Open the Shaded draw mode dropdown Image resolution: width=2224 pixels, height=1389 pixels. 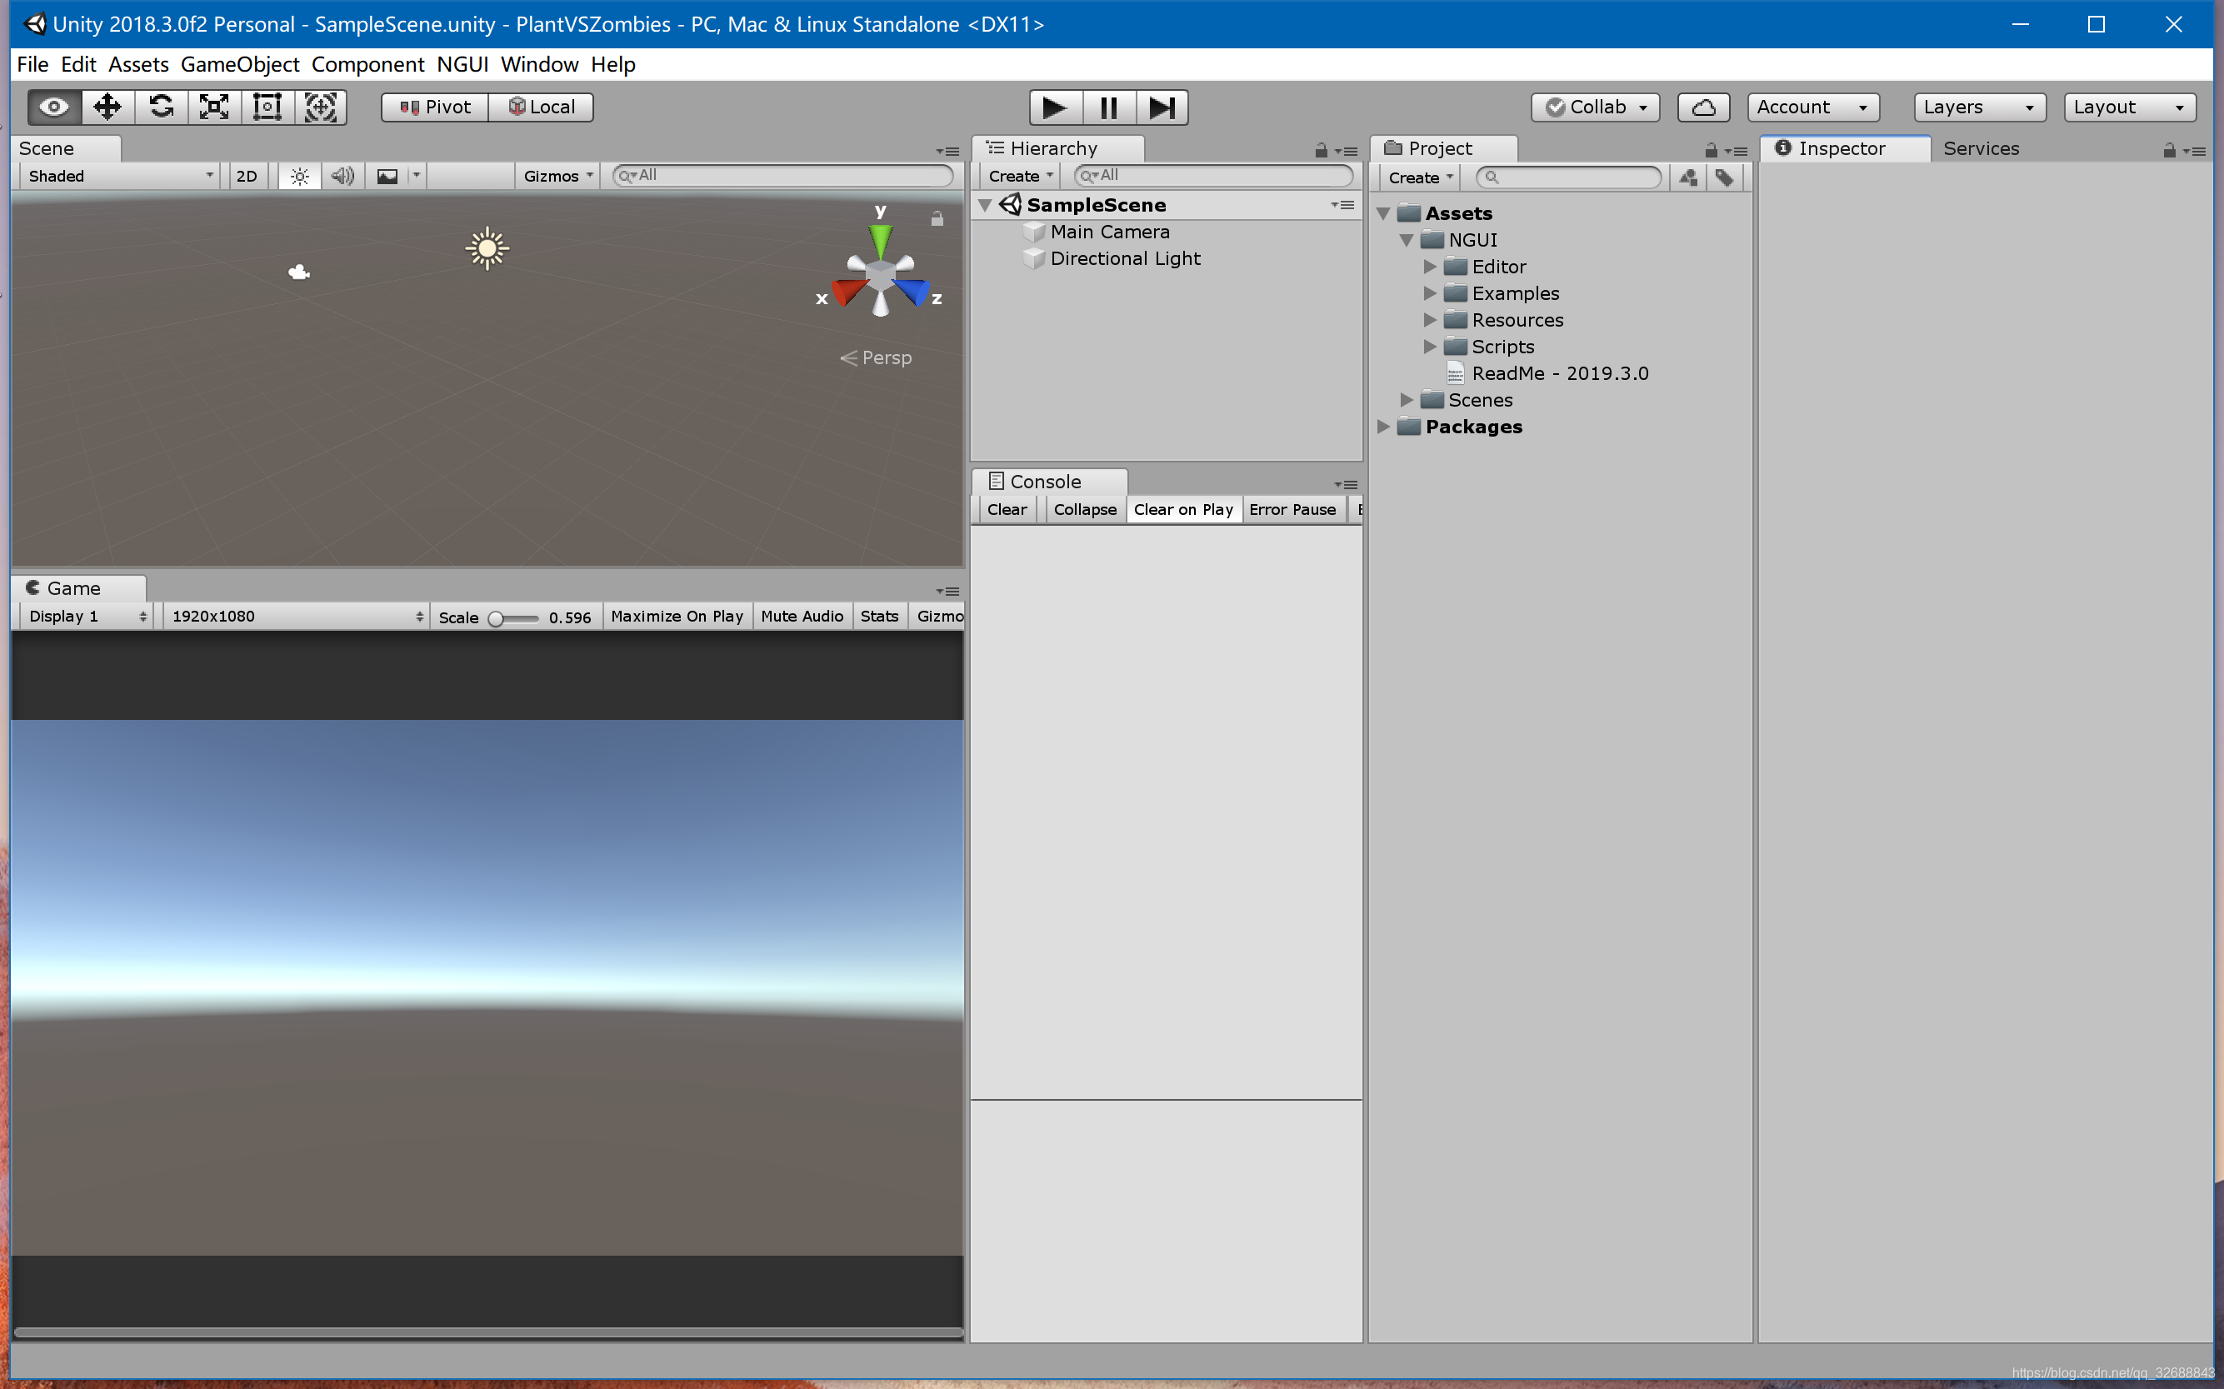(119, 177)
